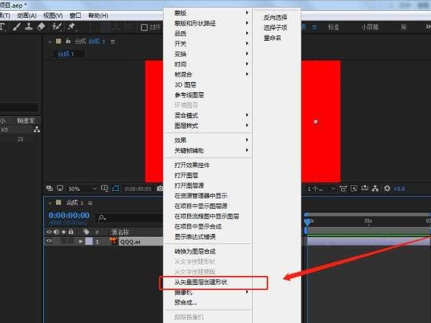Enable the snapping (对齐) checkbox
The width and height of the screenshot is (431, 323).
point(144,27)
